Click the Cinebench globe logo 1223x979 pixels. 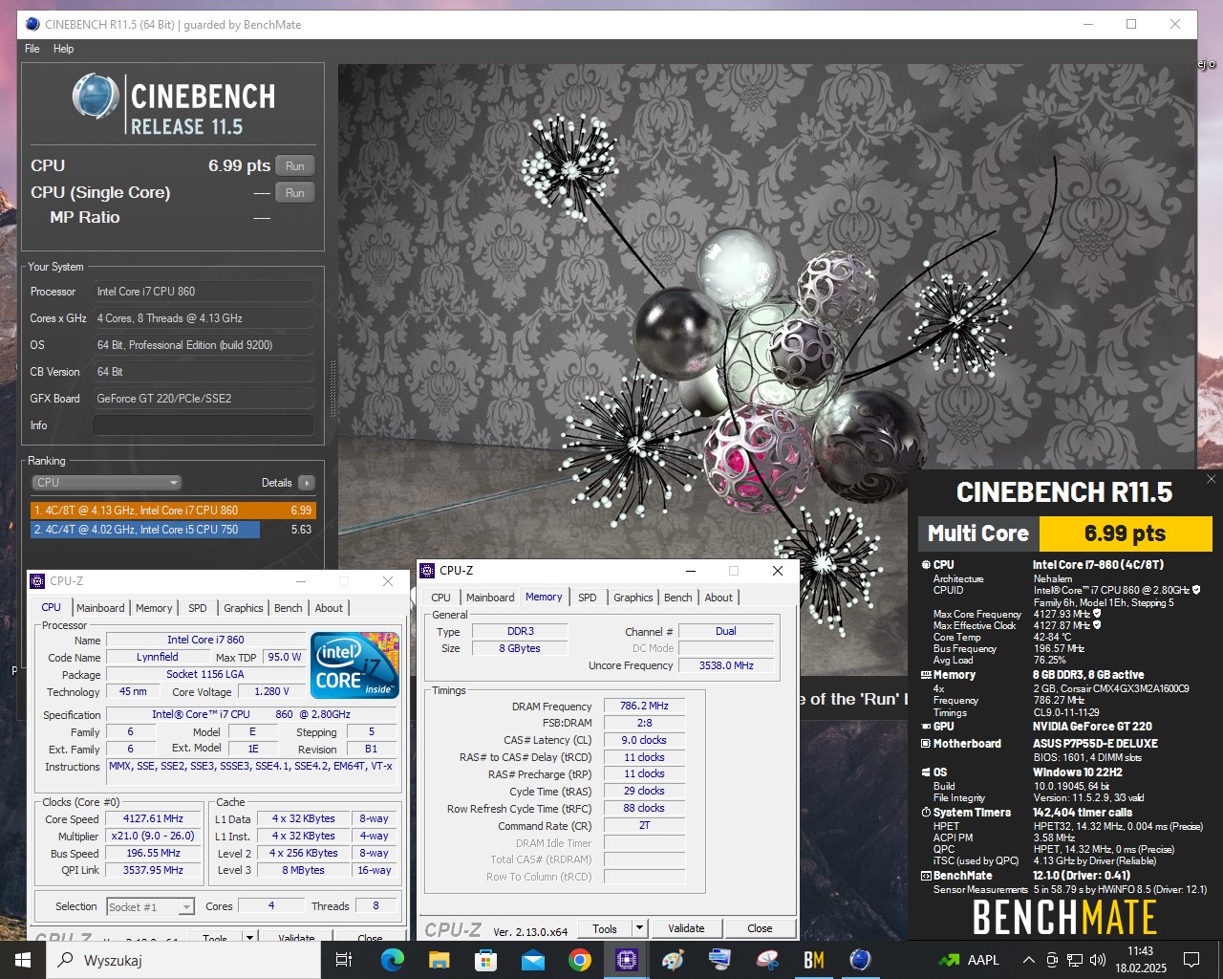[x=95, y=97]
